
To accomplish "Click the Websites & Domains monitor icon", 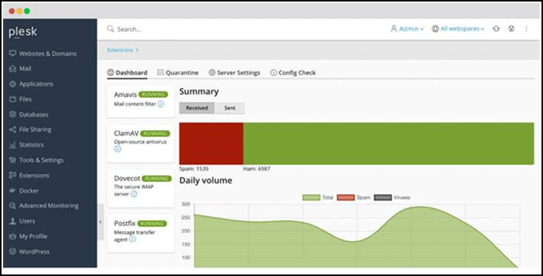I will (13, 54).
